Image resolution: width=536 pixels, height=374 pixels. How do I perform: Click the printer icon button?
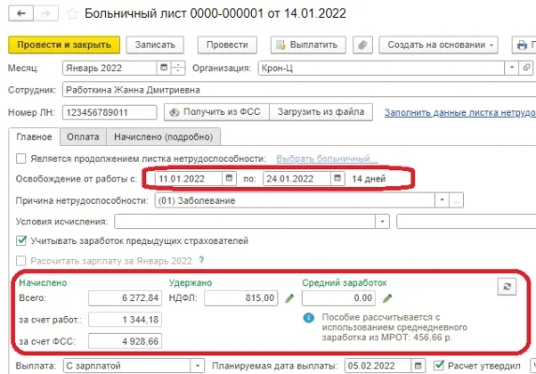click(x=524, y=45)
